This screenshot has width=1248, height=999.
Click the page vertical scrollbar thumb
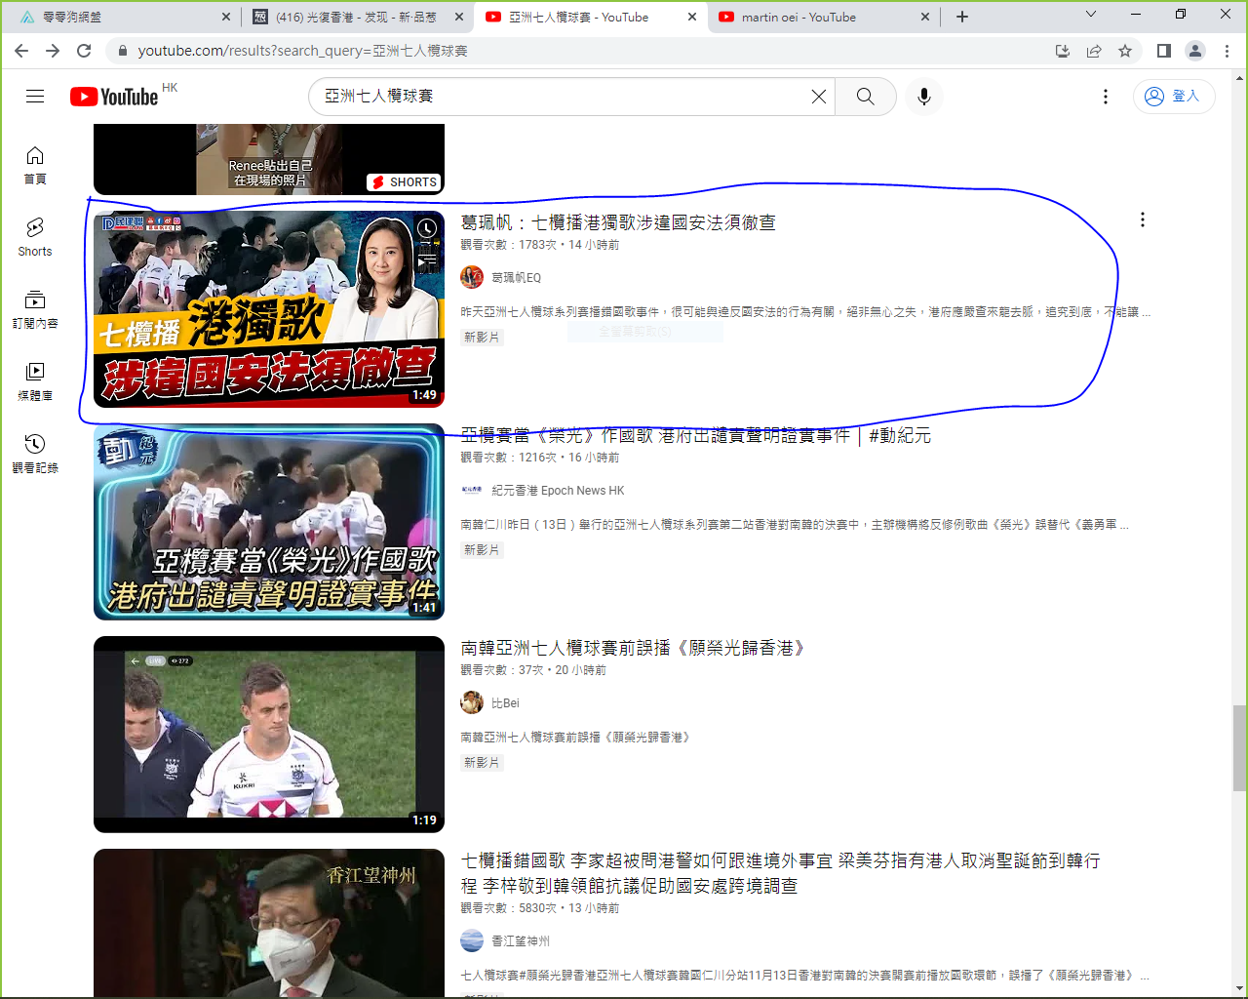[x=1239, y=748]
